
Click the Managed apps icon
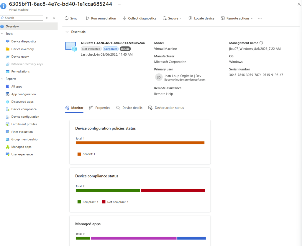7,147
